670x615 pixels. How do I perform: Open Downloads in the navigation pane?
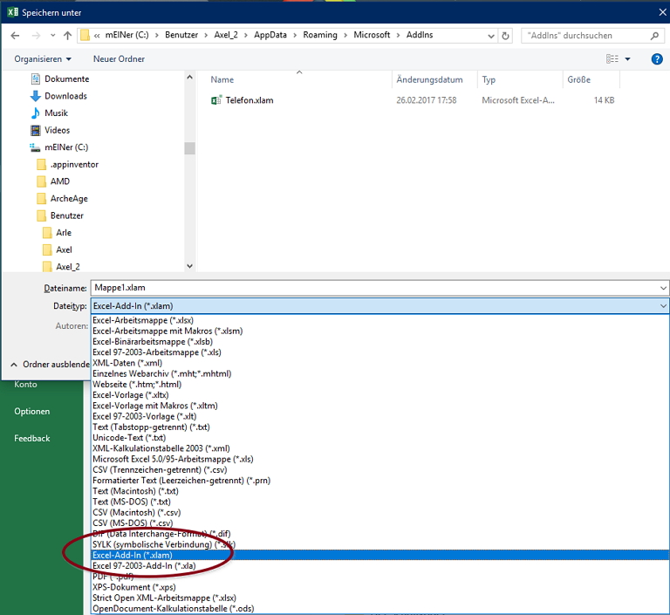coord(65,96)
